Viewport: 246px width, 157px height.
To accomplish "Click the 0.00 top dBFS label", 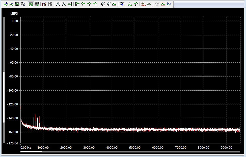I will 15,21.
